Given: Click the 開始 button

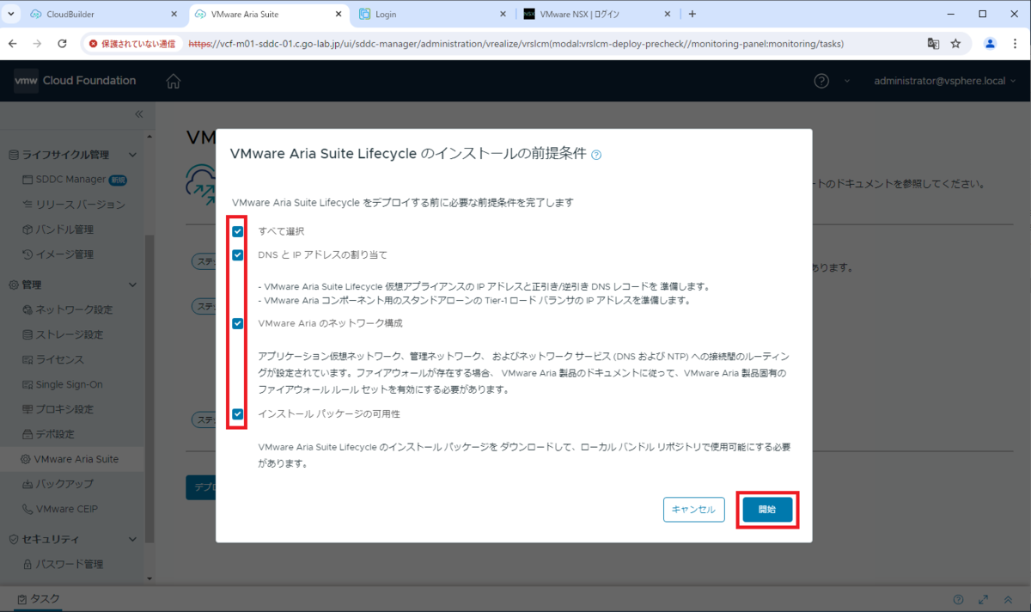Looking at the screenshot, I should 767,510.
